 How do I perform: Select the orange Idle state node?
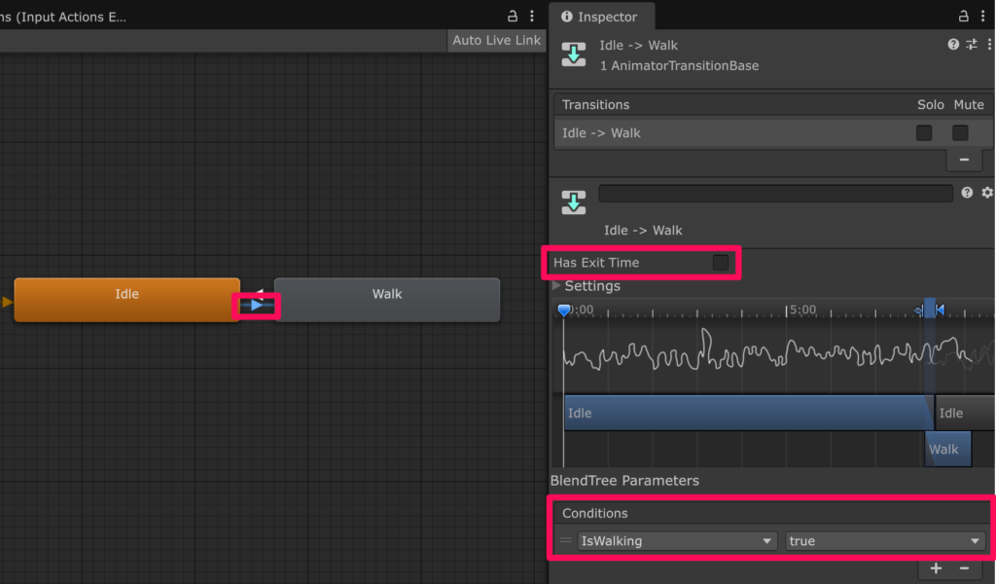126,300
